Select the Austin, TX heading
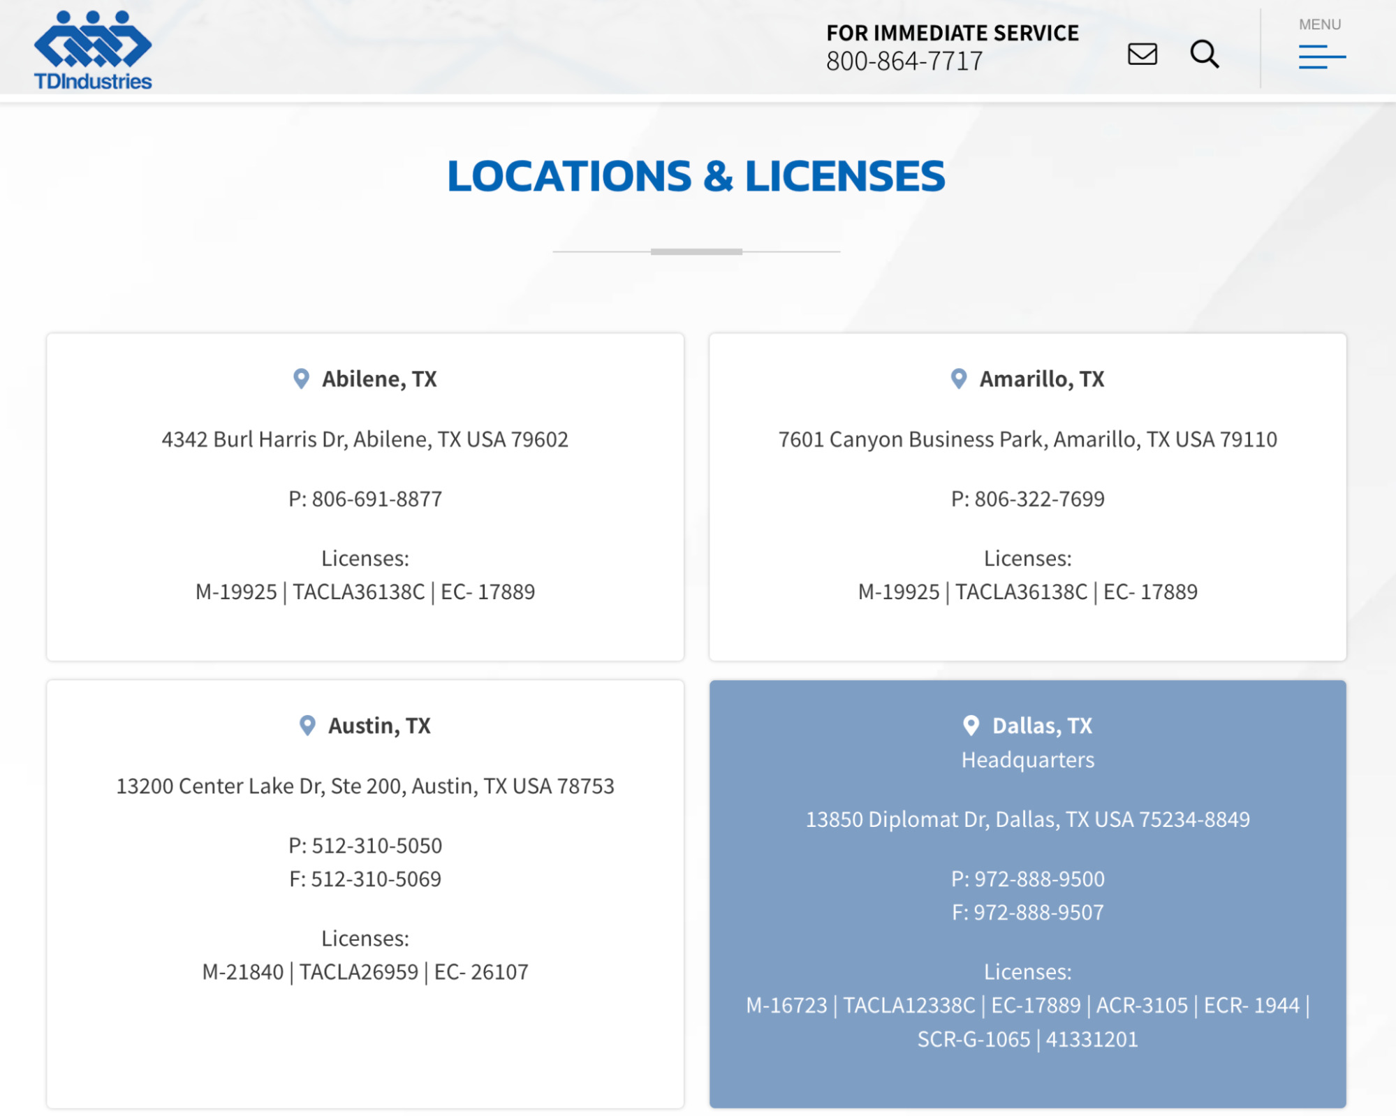Image resolution: width=1396 pixels, height=1116 pixels. tap(379, 726)
